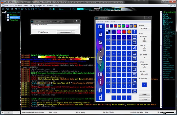Select the #[G]Script channel in the tree
Viewport: 177px width, 115px height.
tap(13, 15)
